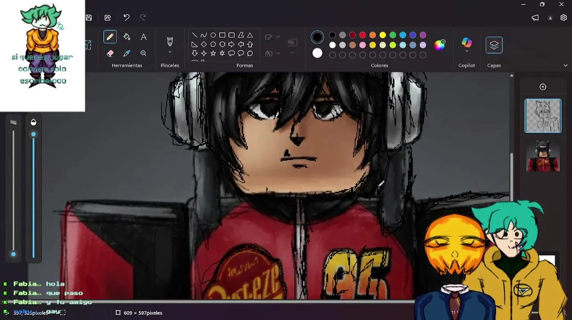572x320 pixels.
Task: Select the Pencil tool
Action: pyautogui.click(x=110, y=37)
